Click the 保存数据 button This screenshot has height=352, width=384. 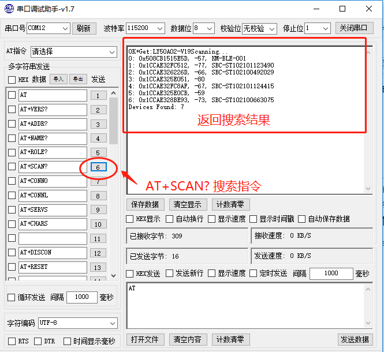click(x=145, y=204)
